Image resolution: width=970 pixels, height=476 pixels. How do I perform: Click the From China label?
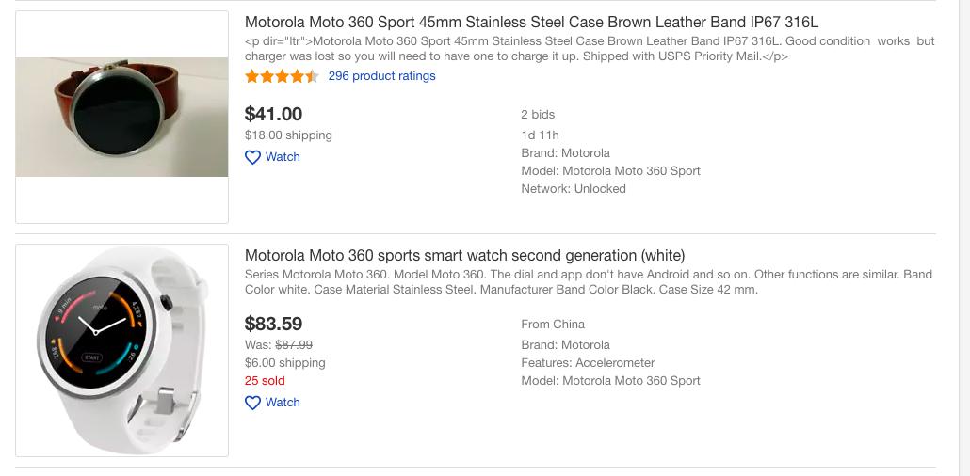tap(553, 325)
